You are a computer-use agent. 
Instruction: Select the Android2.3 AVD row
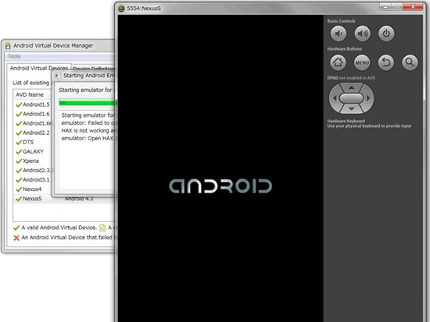click(x=33, y=171)
